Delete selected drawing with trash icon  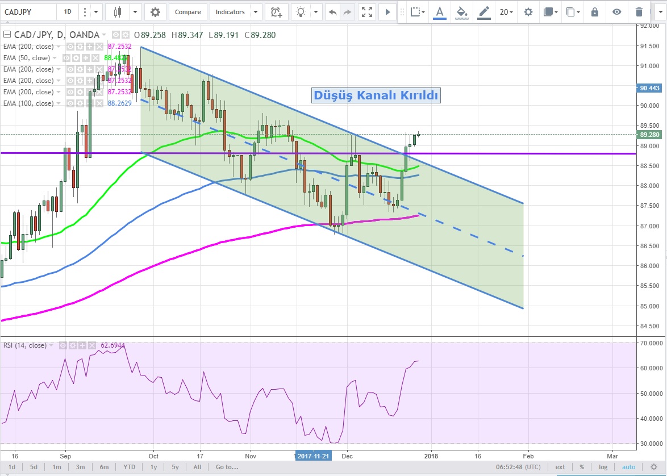coord(639,12)
